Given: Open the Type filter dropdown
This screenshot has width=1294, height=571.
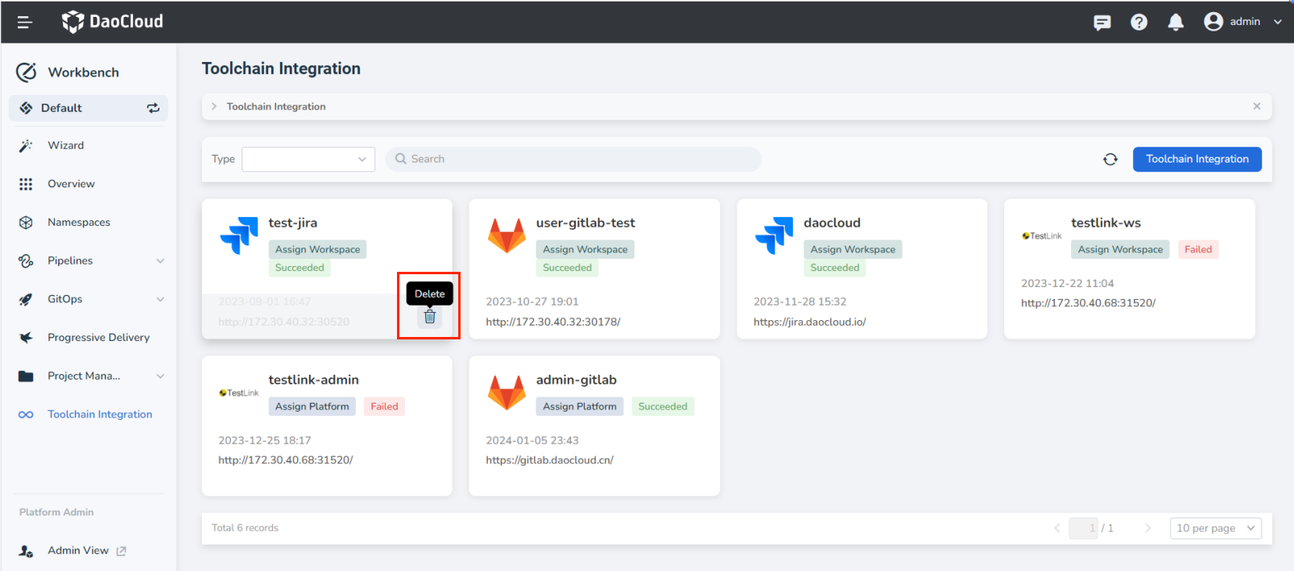Looking at the screenshot, I should coord(308,159).
